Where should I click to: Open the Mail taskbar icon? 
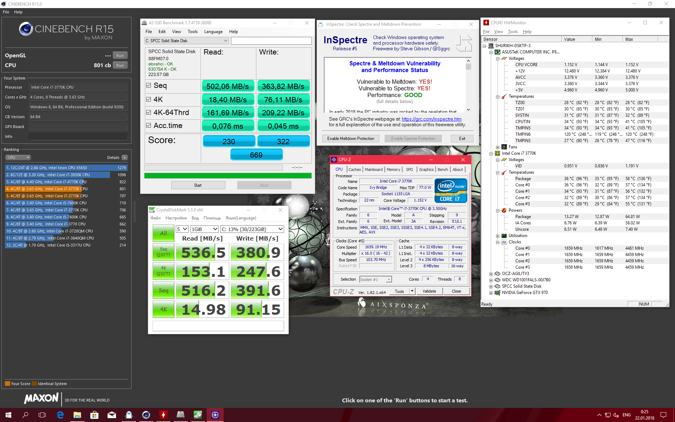coord(111,415)
